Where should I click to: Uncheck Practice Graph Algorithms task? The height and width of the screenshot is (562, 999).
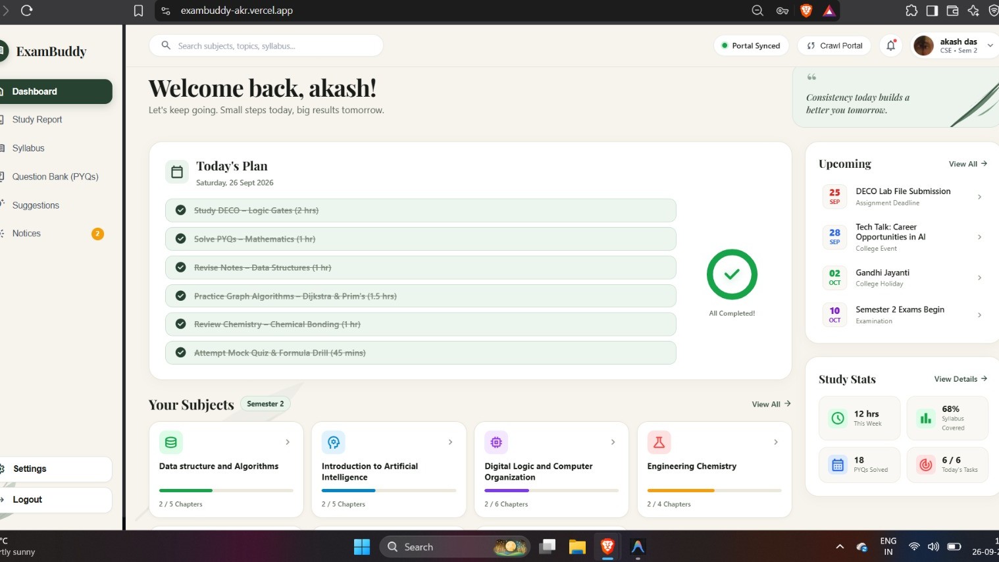pos(180,296)
